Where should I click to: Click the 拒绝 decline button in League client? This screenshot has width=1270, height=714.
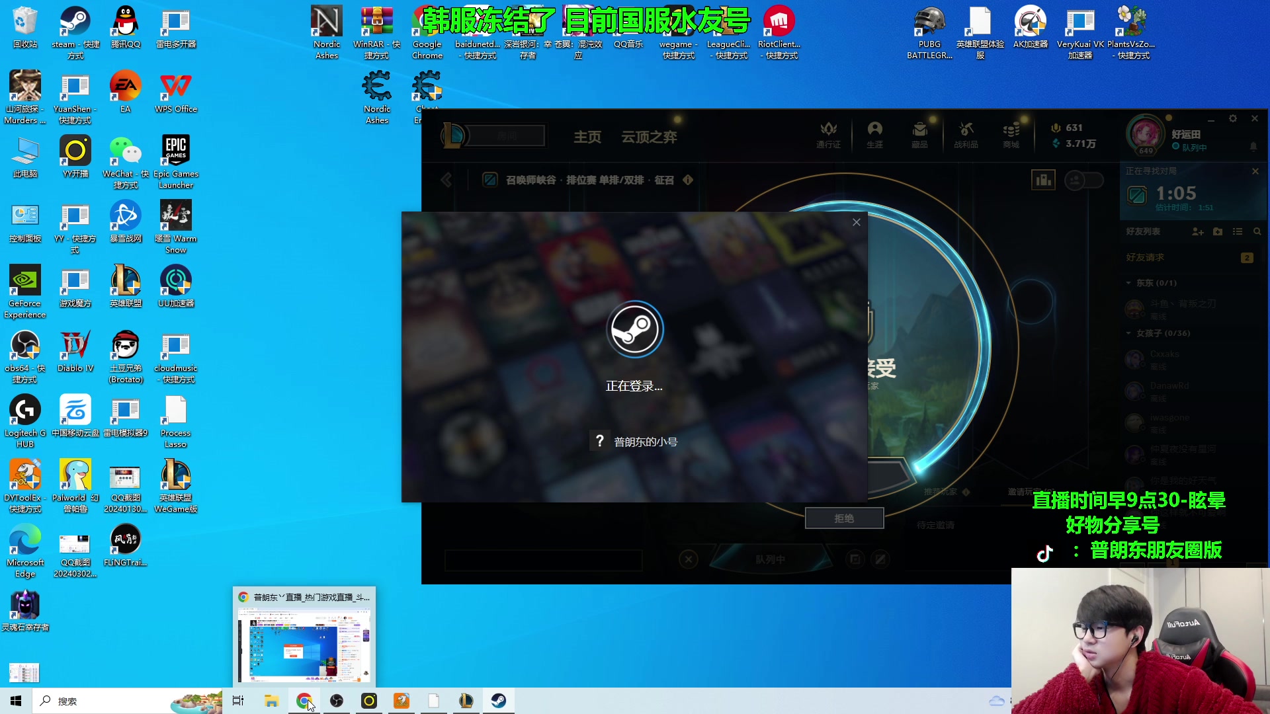click(x=844, y=518)
